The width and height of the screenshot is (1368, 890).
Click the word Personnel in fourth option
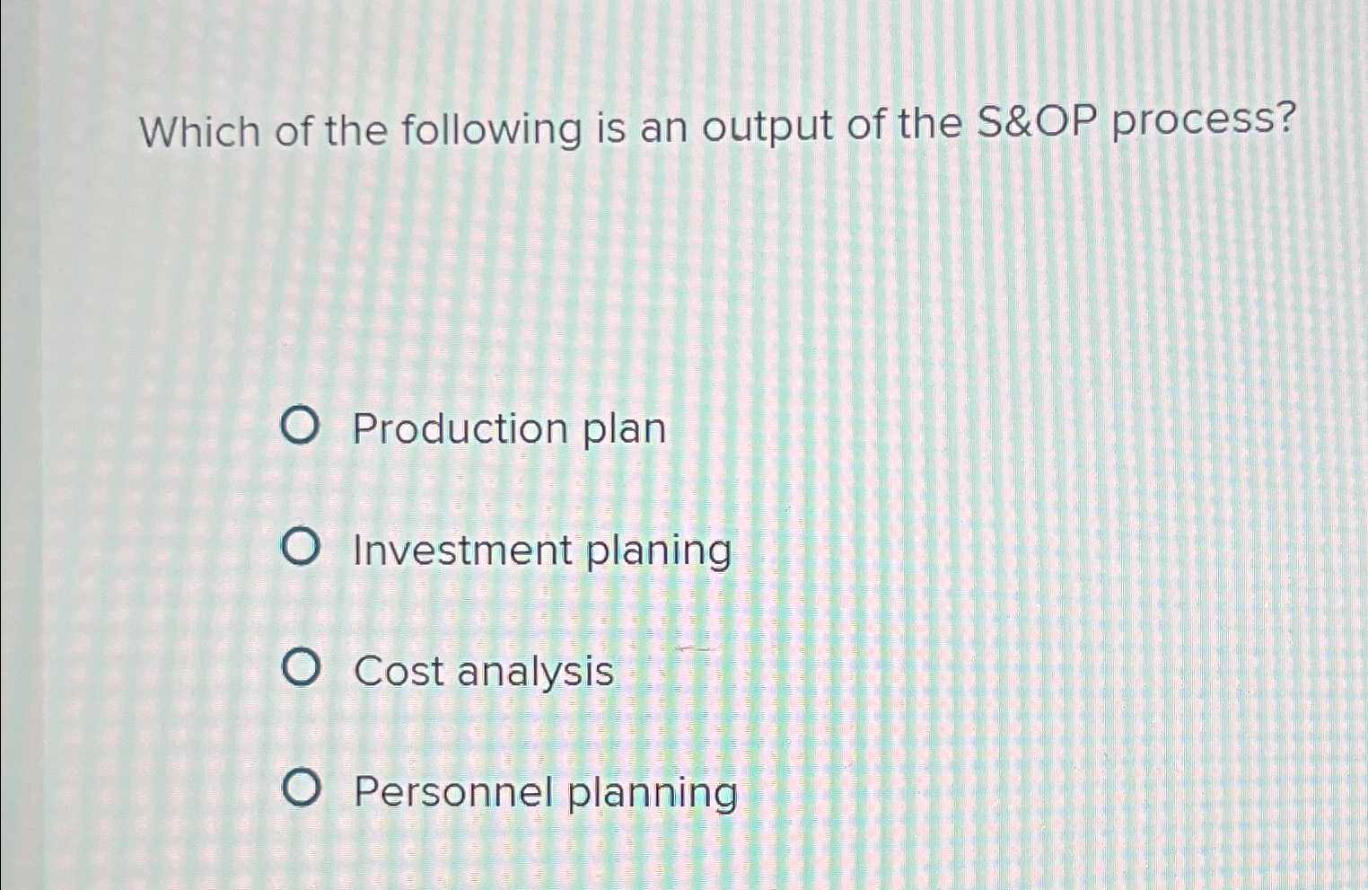454,792
